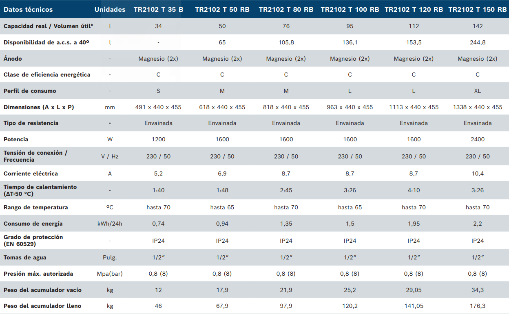Select the "Capacidad real / Volumen útil*" row label
Screen dimensions: 509x314
tap(48, 26)
